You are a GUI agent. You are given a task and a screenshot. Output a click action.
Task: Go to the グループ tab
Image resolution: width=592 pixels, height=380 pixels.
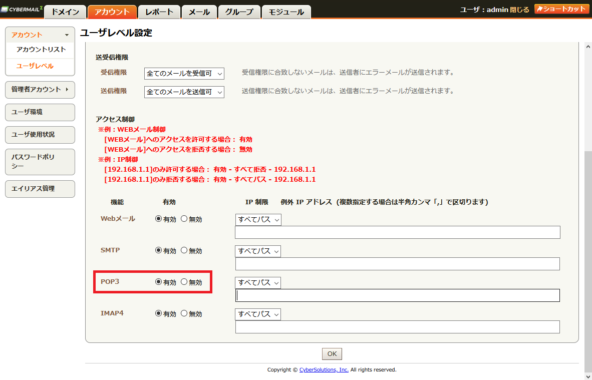[239, 12]
